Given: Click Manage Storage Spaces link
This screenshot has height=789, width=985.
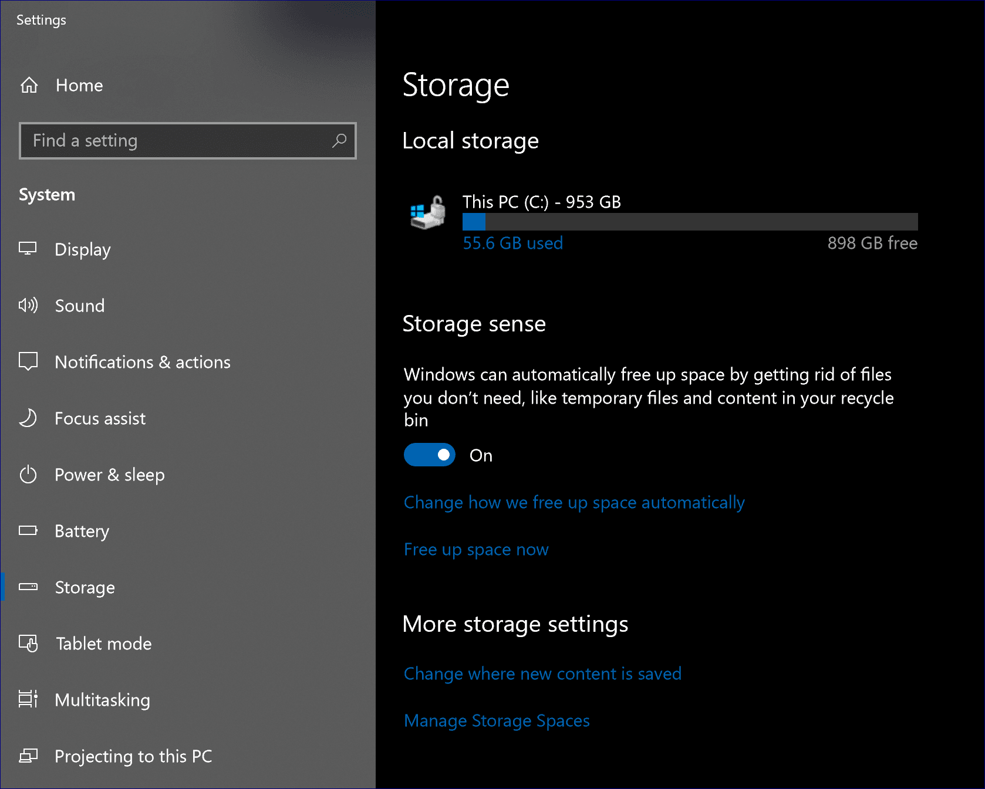Looking at the screenshot, I should click(496, 721).
